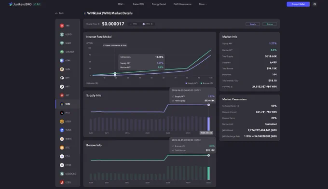Toggle Borrow APY legend in rate chart

pyautogui.click(x=206, y=83)
